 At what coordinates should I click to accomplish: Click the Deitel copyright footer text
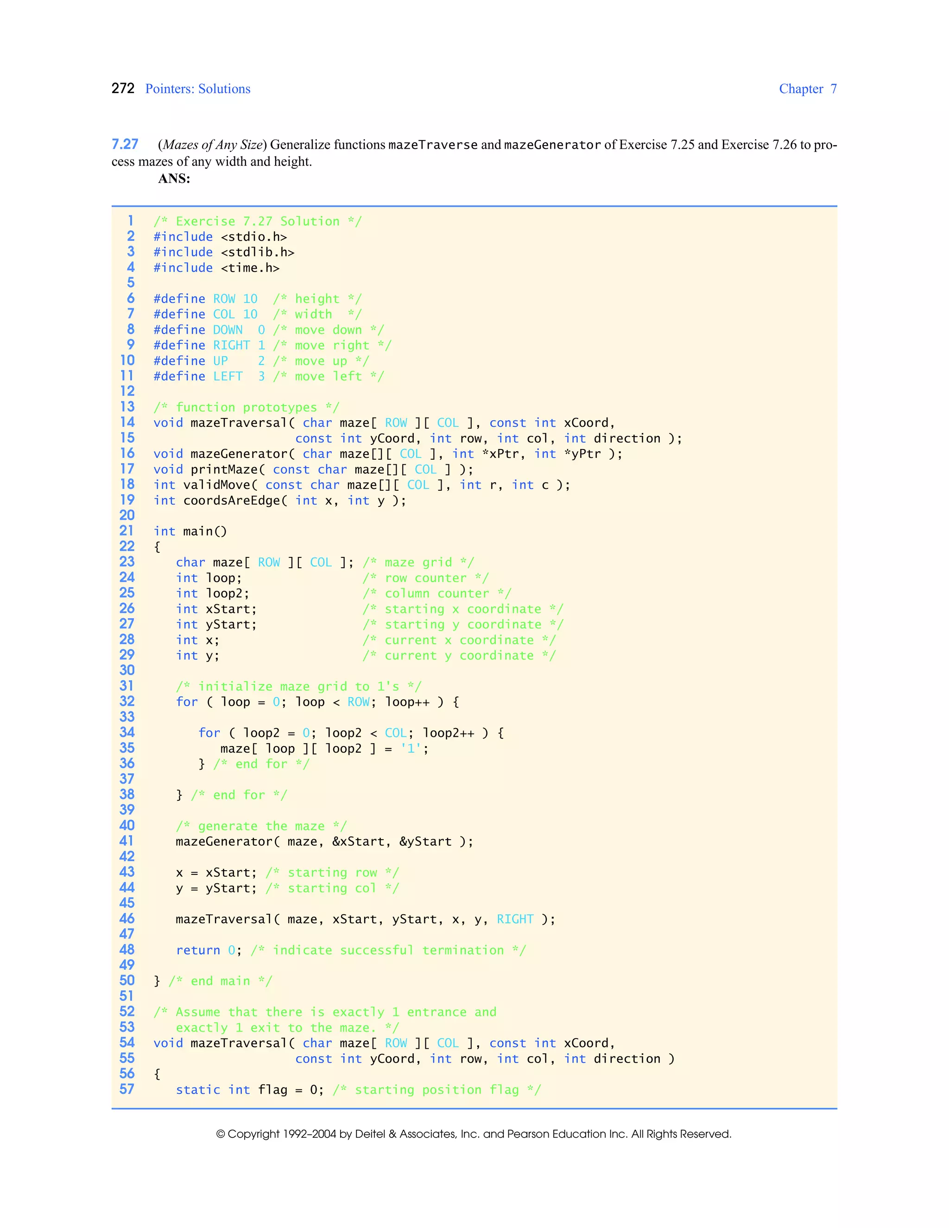474,1134
